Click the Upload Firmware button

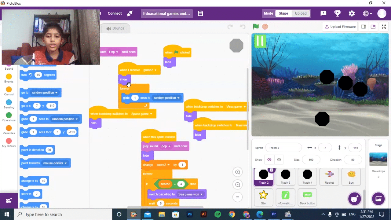click(340, 27)
